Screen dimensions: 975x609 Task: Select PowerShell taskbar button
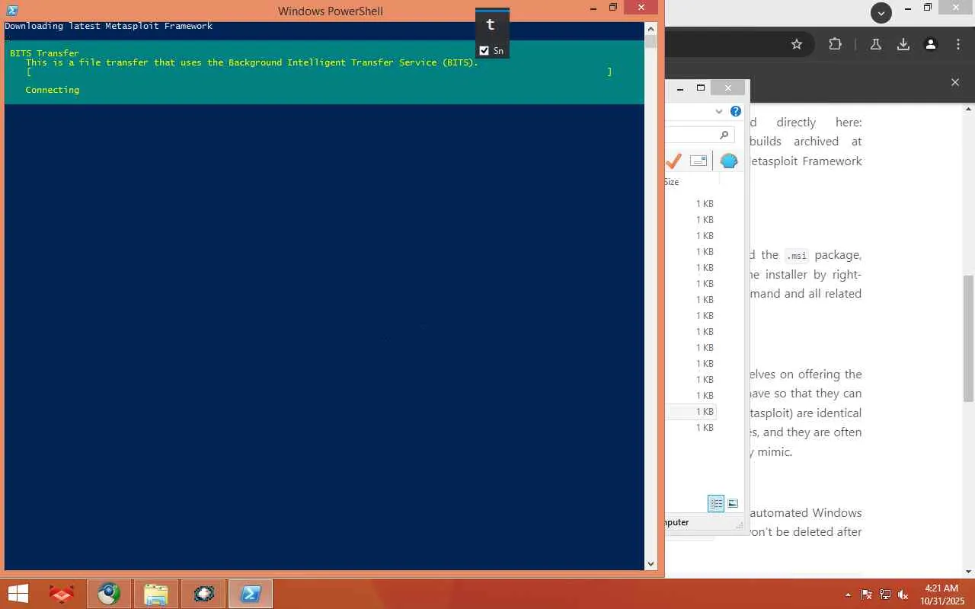pyautogui.click(x=251, y=594)
